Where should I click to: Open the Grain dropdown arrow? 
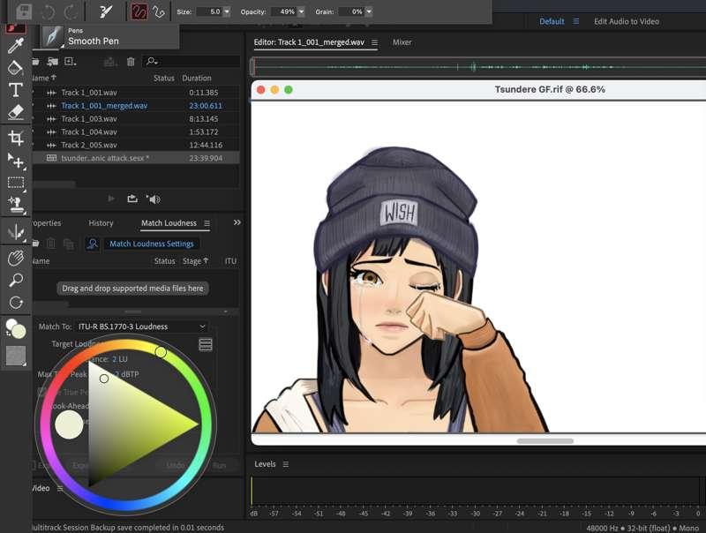[x=369, y=11]
